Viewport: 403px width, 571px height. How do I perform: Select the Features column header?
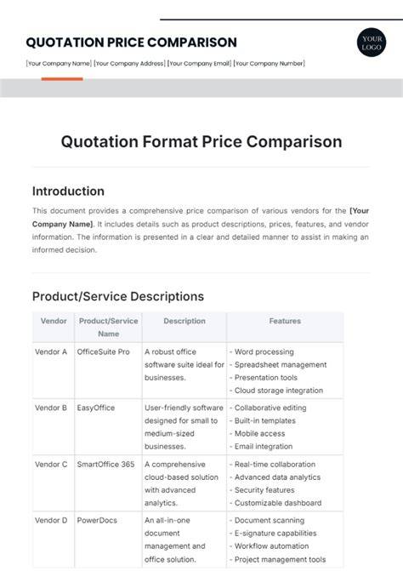coord(285,321)
